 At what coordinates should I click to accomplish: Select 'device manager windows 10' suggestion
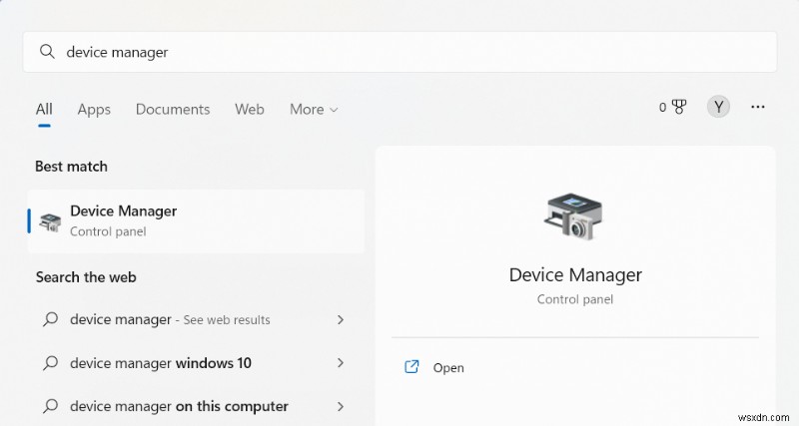click(196, 363)
